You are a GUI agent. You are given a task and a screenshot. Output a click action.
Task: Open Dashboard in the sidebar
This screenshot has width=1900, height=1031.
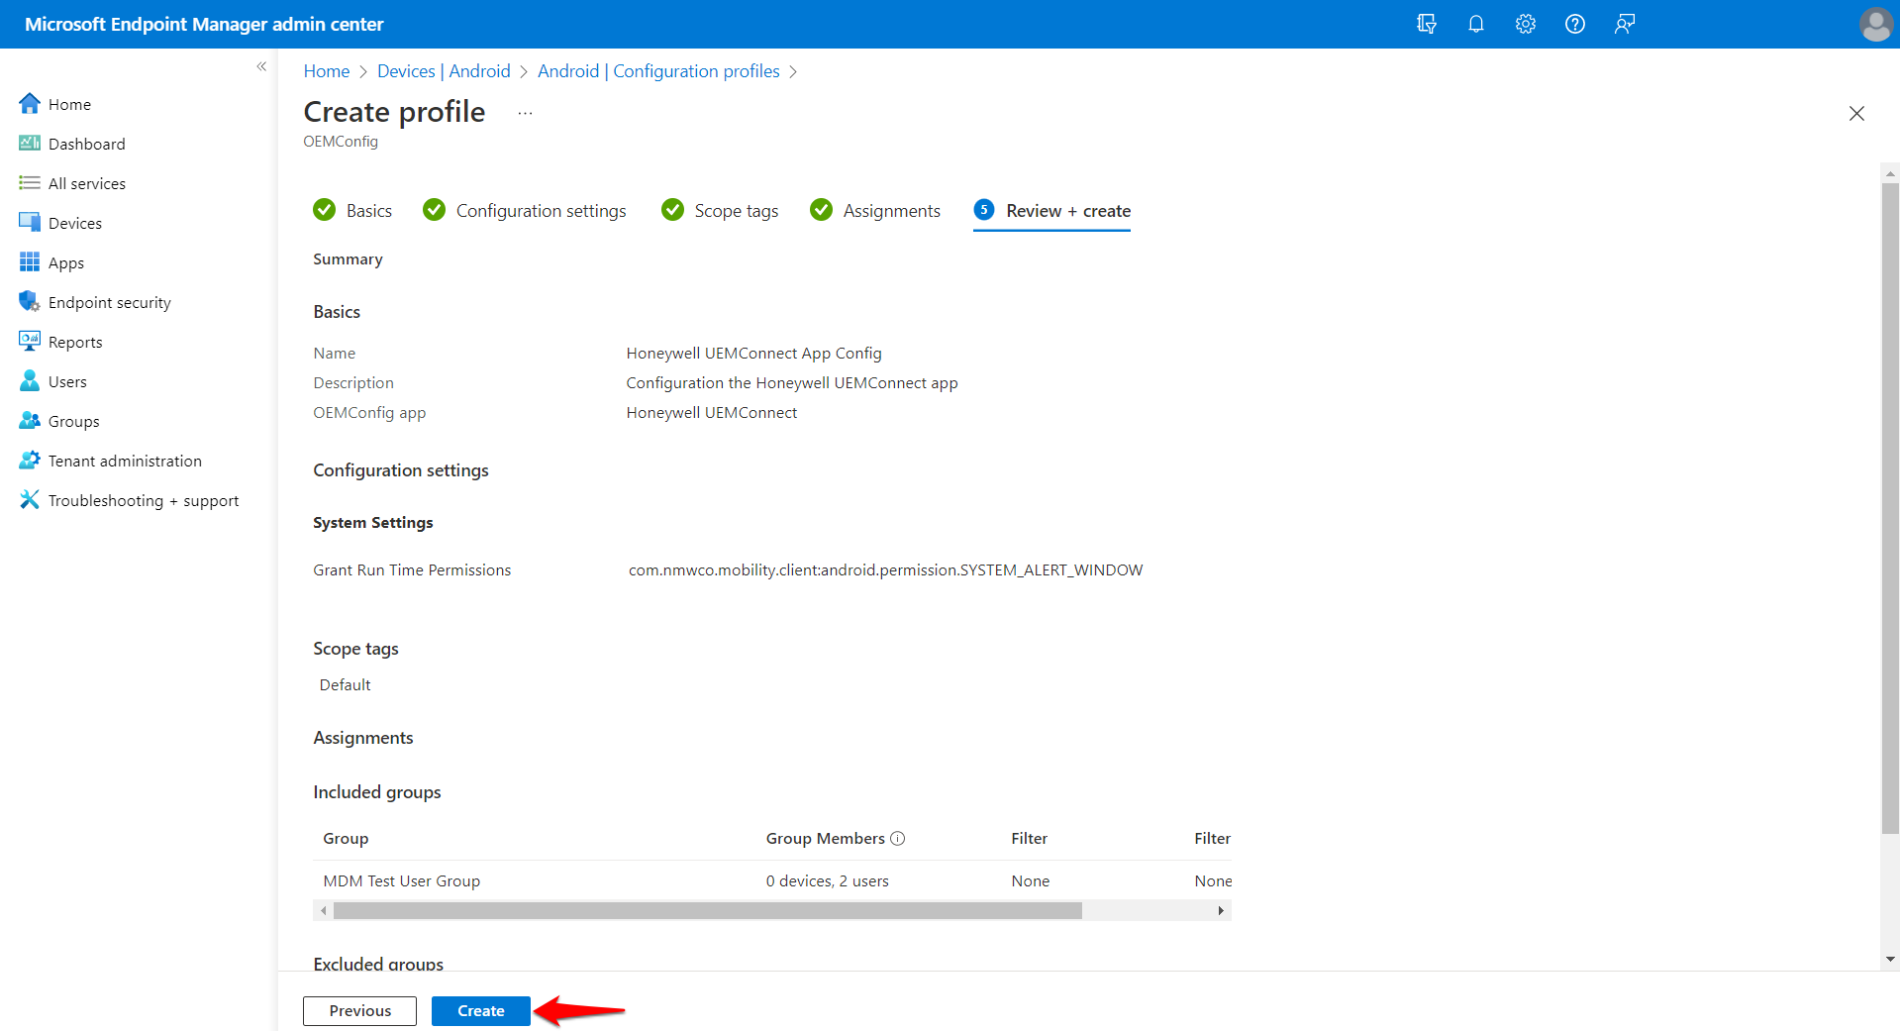click(86, 144)
